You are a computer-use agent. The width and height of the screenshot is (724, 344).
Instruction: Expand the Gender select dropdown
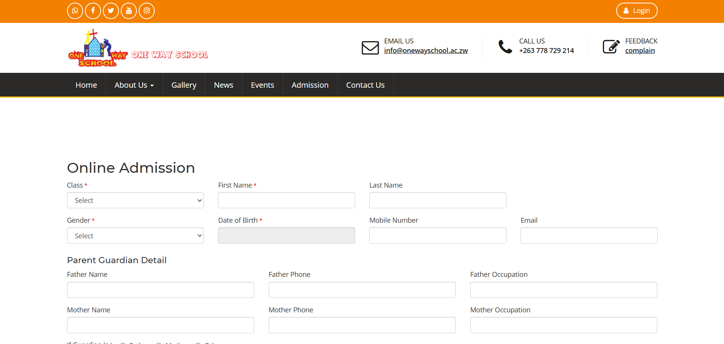[x=135, y=236]
